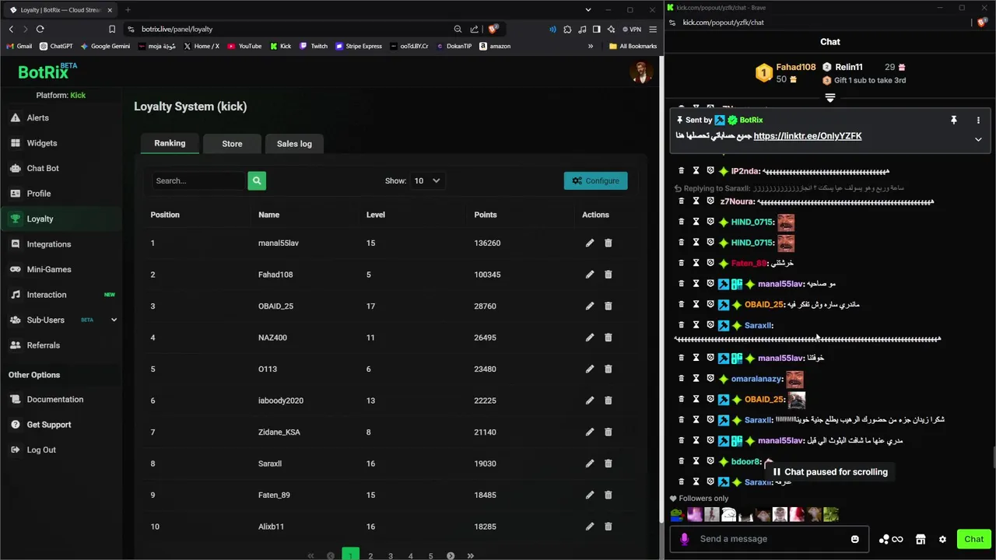The image size is (996, 560).
Task: Delete the Zidane_KSA ranking entry
Action: (608, 432)
